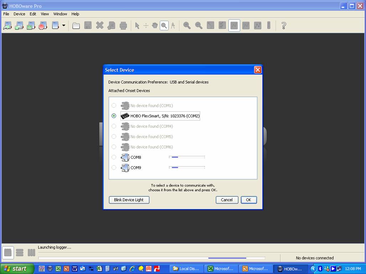366x274 pixels.
Task: Cancel the Select Device dialog
Action: pyautogui.click(x=227, y=200)
